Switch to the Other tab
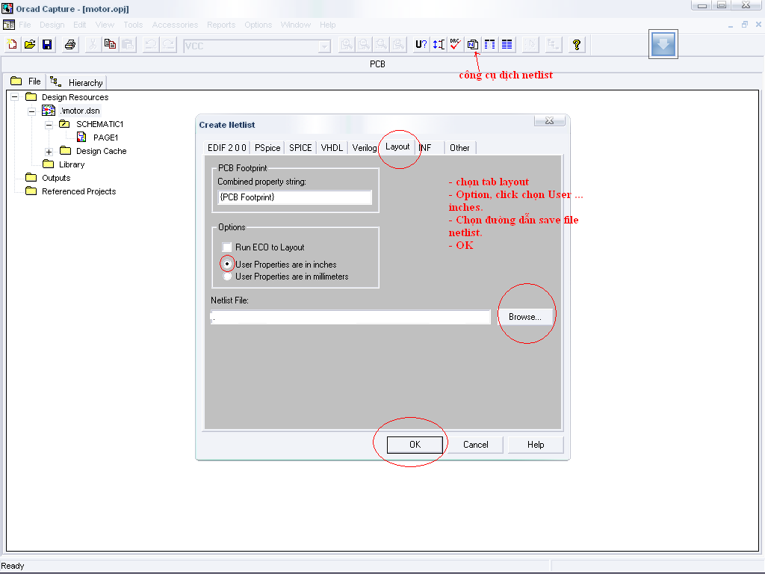Viewport: 765px width, 574px height. [x=459, y=148]
